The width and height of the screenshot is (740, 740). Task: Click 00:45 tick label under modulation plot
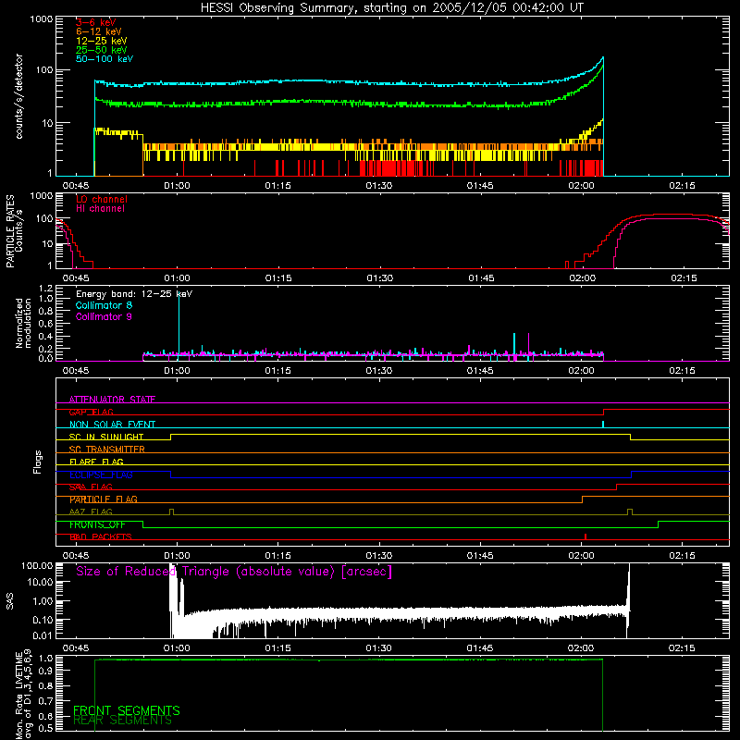point(76,371)
